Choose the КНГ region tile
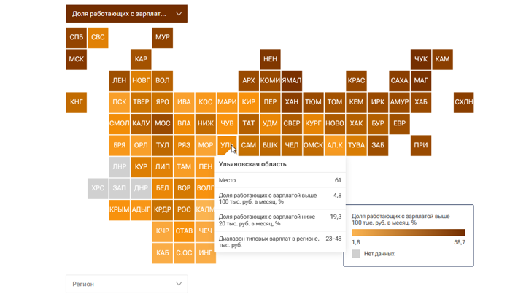 point(77,102)
